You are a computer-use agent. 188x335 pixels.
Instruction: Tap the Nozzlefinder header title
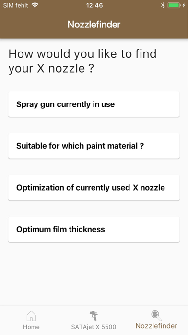click(x=94, y=25)
